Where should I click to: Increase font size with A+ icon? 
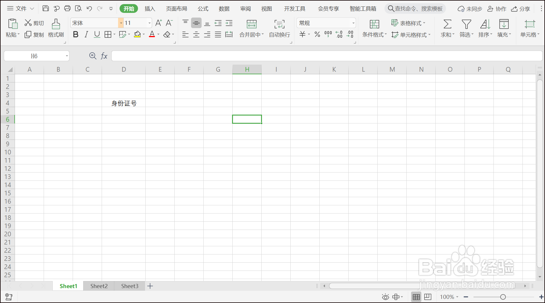pos(159,23)
